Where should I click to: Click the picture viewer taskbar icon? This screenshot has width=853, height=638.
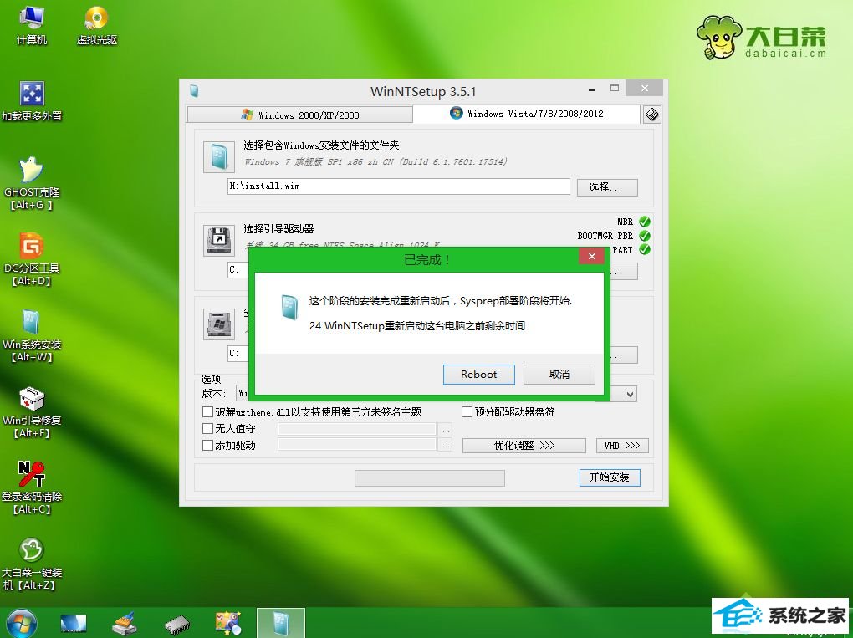click(228, 623)
